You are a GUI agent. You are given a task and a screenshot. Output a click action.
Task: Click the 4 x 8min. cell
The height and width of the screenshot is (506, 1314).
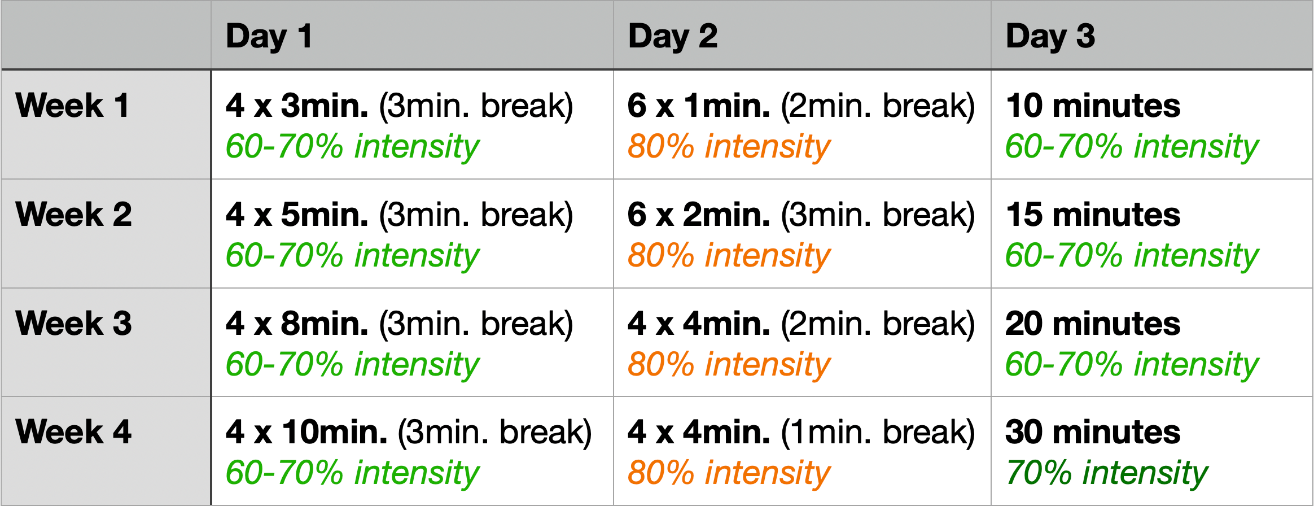(x=412, y=342)
